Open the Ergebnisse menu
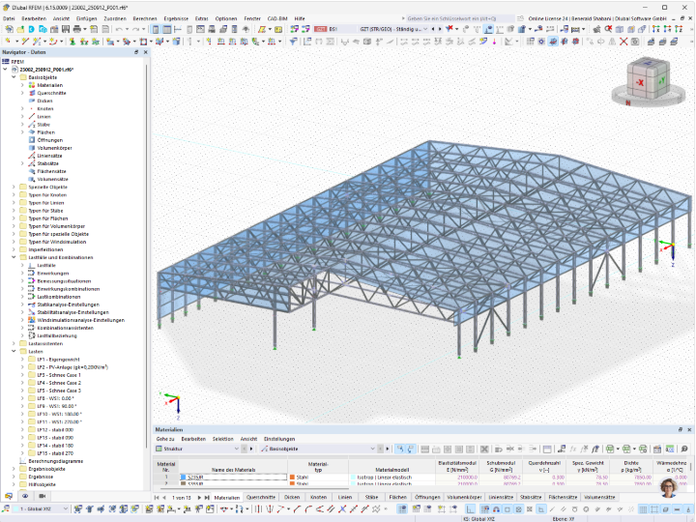The image size is (696, 522). (x=176, y=18)
